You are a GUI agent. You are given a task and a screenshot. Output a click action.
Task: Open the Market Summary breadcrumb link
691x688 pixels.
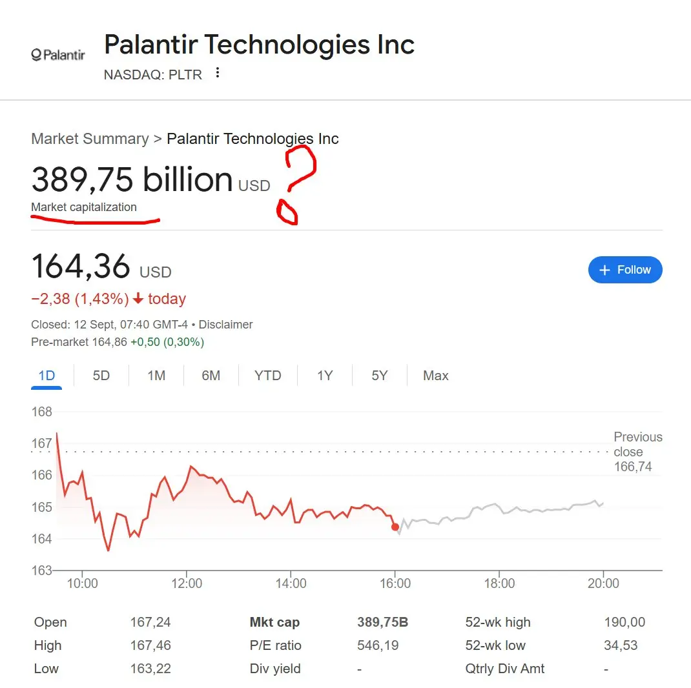click(x=90, y=139)
